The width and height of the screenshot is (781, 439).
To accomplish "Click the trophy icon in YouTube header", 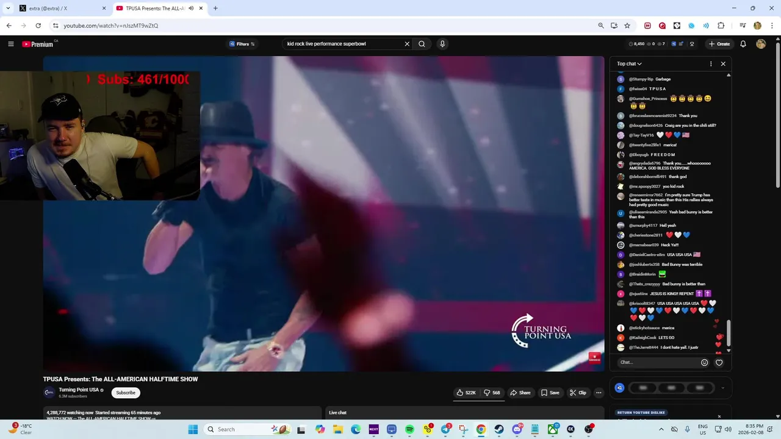I will click(x=692, y=44).
